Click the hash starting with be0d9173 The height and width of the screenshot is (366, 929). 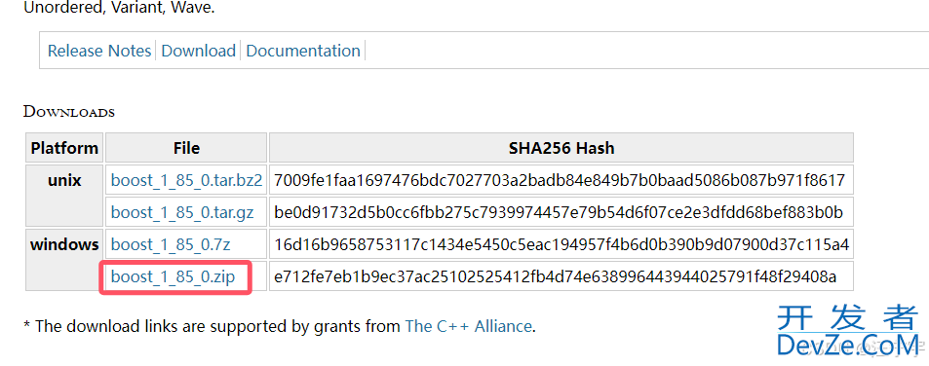click(x=559, y=212)
